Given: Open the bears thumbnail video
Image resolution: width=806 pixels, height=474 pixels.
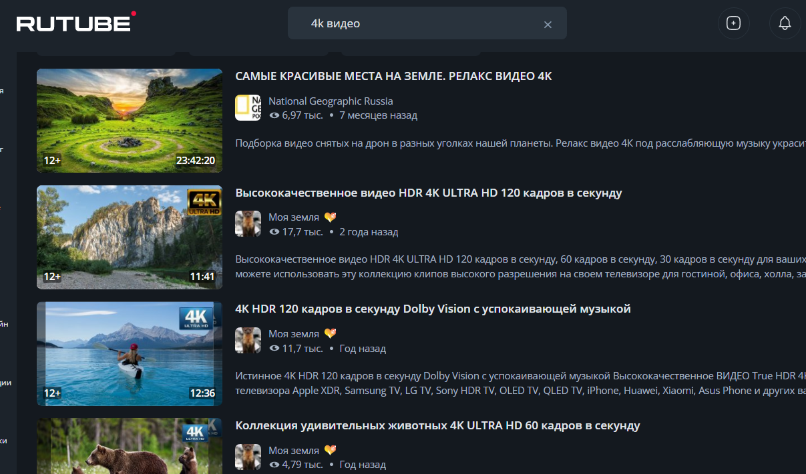Looking at the screenshot, I should tap(130, 447).
